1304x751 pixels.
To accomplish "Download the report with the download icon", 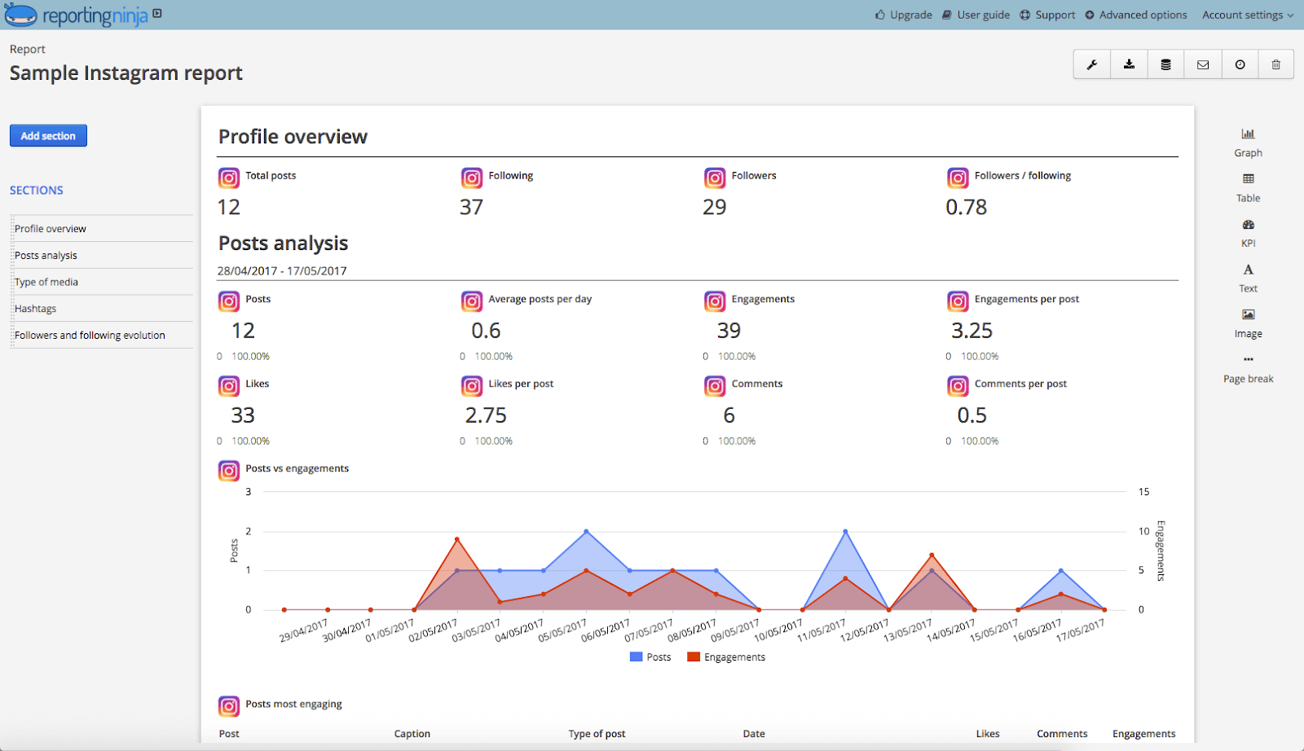I will 1129,64.
